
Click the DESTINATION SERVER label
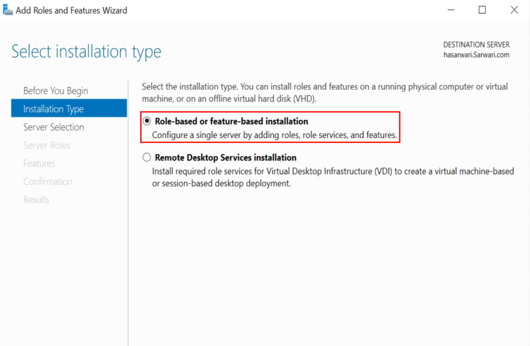(x=476, y=44)
